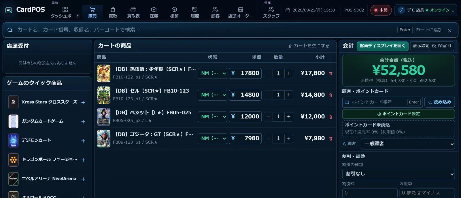Open the デモ 店長 user menu
This screenshot has height=198, width=461.
(x=426, y=10)
